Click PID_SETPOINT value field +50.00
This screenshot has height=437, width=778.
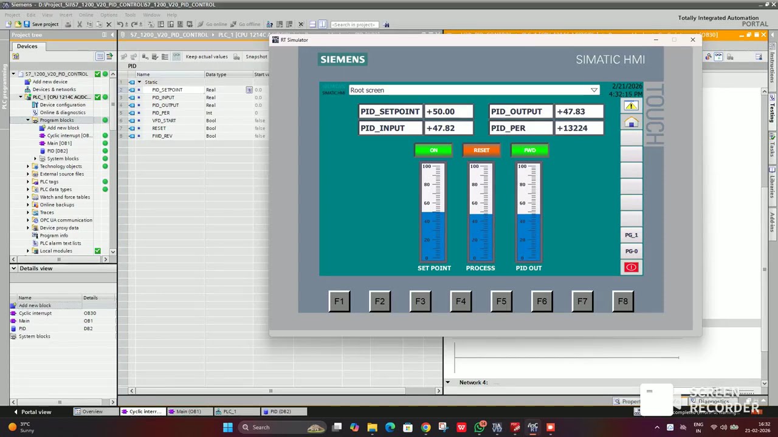click(448, 112)
